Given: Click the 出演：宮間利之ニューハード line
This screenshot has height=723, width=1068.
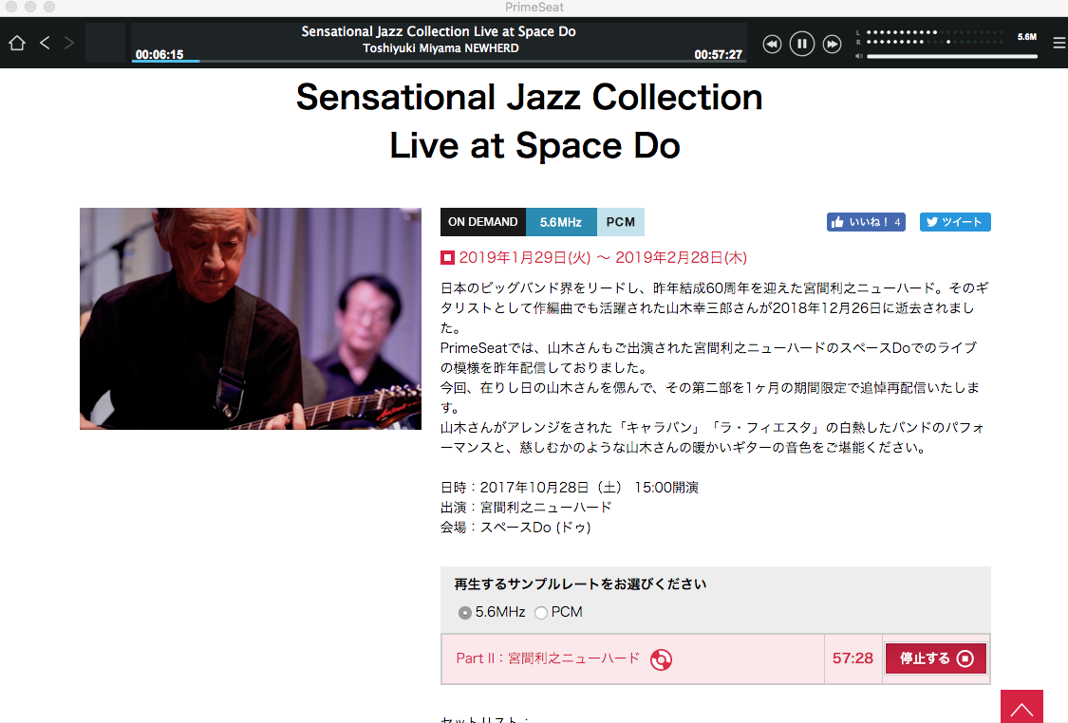Looking at the screenshot, I should point(527,508).
